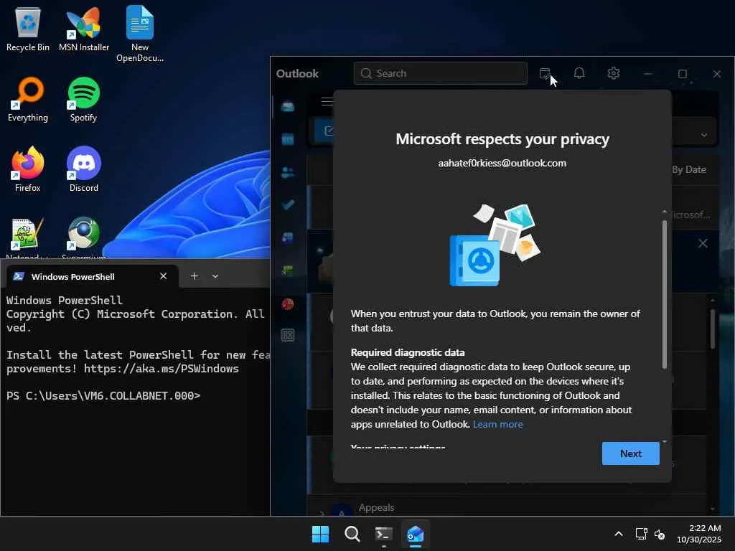Select the Notepad++ desktop shortcut

tap(28, 238)
